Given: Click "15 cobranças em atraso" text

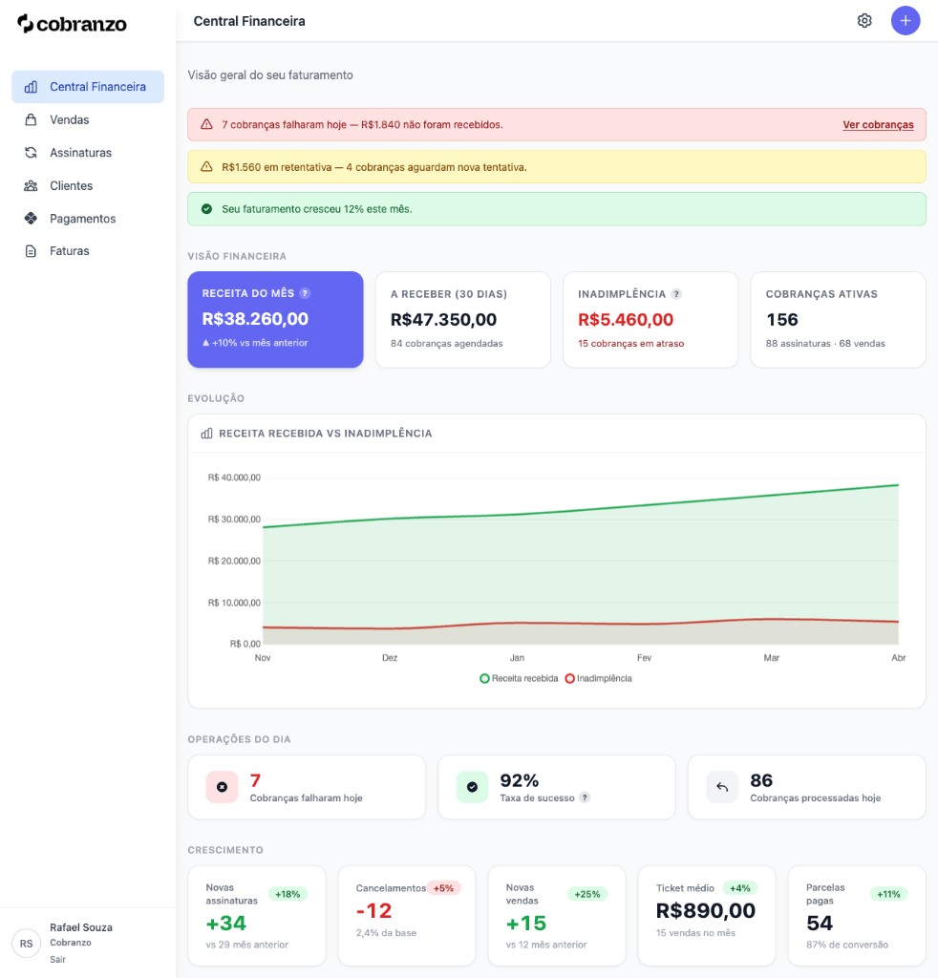Looking at the screenshot, I should click(x=631, y=343).
